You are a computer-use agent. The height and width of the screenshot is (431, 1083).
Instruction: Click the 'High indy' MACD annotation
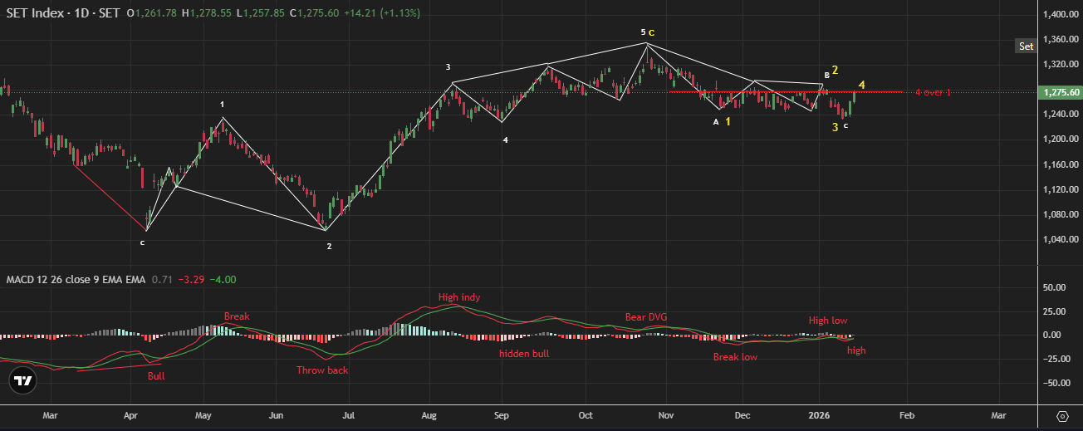459,297
